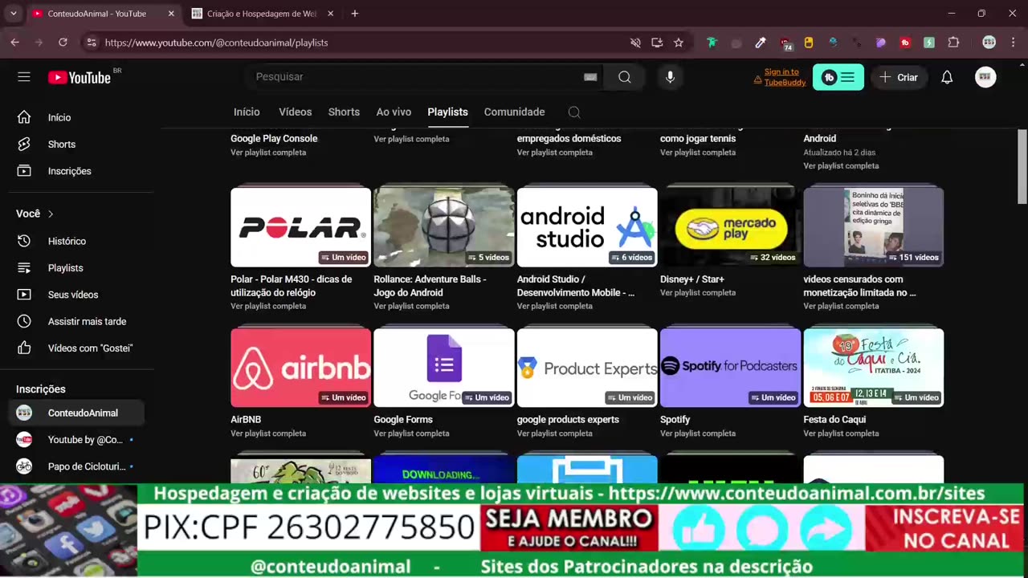Switch to the channel Início tab
Viewport: 1028px width, 578px height.
click(247, 112)
